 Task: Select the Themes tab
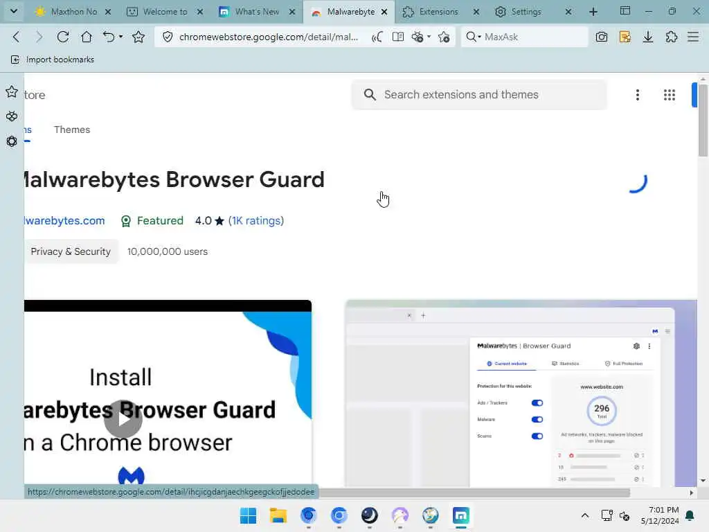click(72, 130)
